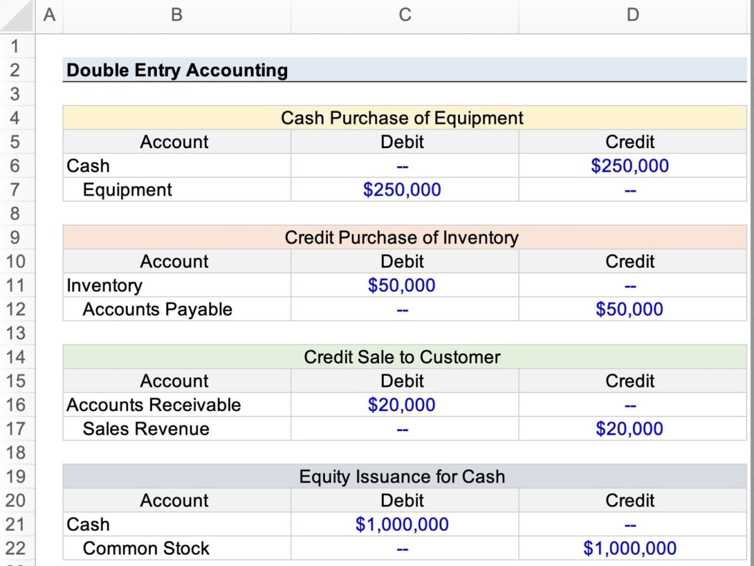Select column D header
The height and width of the screenshot is (566, 754).
(633, 16)
